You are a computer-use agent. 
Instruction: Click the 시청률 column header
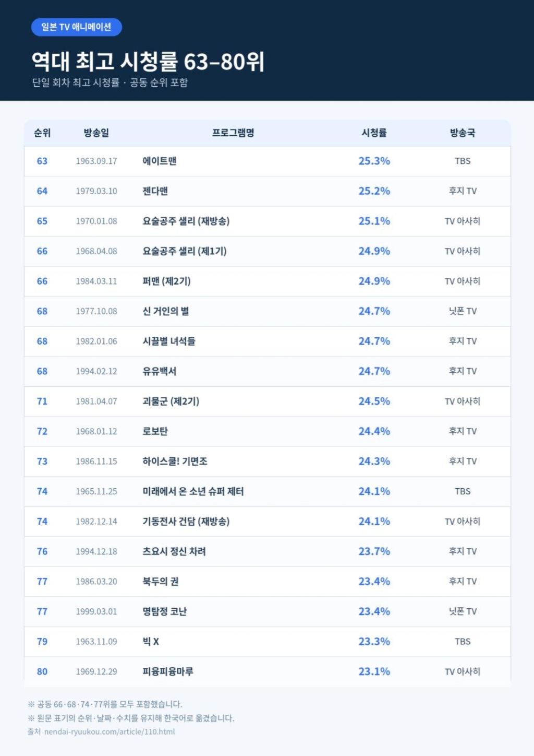374,133
